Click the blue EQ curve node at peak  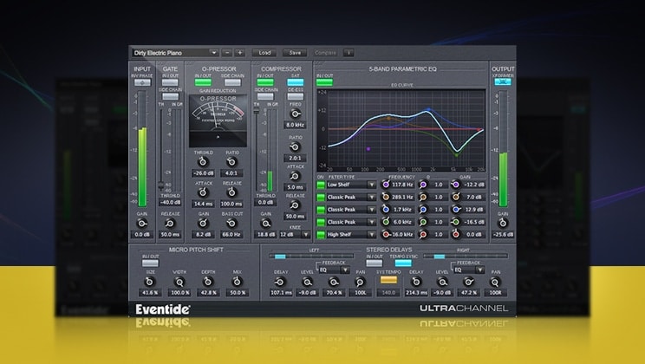click(x=429, y=109)
